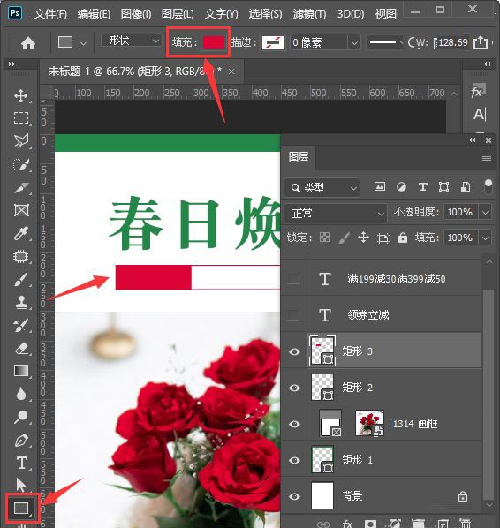The image size is (500, 528).
Task: Select the Clone Stamp tool
Action: click(x=21, y=302)
